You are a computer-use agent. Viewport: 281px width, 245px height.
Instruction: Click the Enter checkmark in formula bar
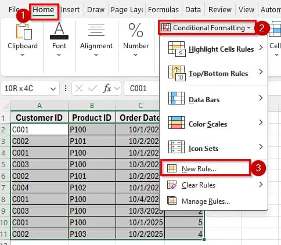pos(93,88)
